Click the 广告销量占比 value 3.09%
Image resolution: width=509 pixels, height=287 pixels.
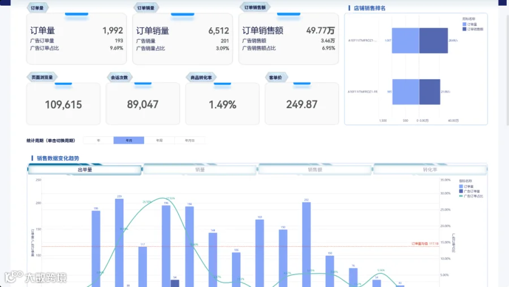222,49
